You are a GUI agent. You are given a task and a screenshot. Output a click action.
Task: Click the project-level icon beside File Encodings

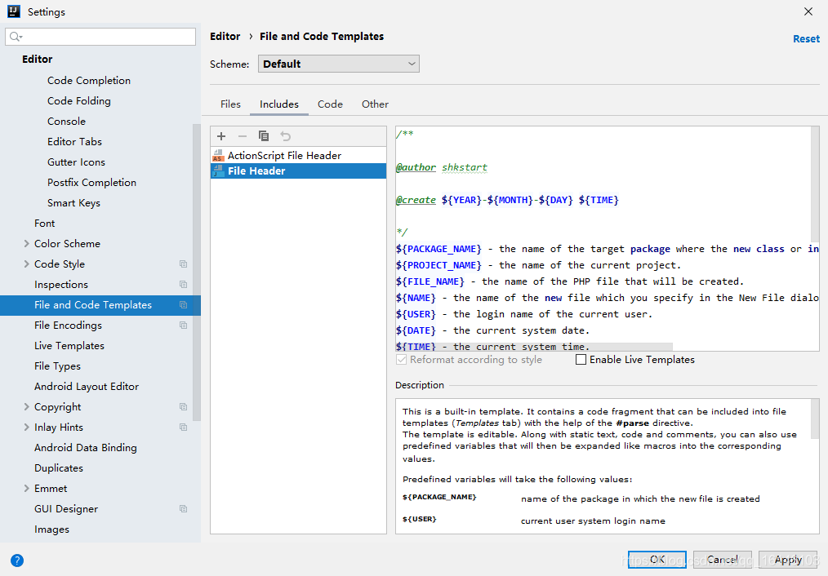tap(183, 325)
